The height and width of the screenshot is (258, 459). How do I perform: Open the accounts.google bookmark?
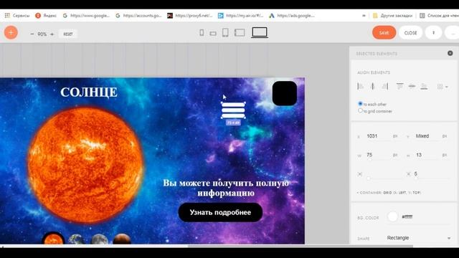tap(138, 16)
